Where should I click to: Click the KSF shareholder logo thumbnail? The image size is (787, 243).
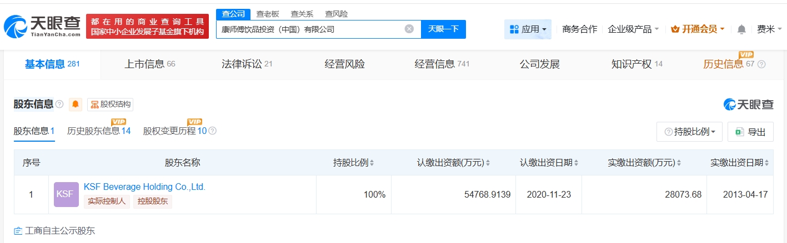pyautogui.click(x=66, y=195)
